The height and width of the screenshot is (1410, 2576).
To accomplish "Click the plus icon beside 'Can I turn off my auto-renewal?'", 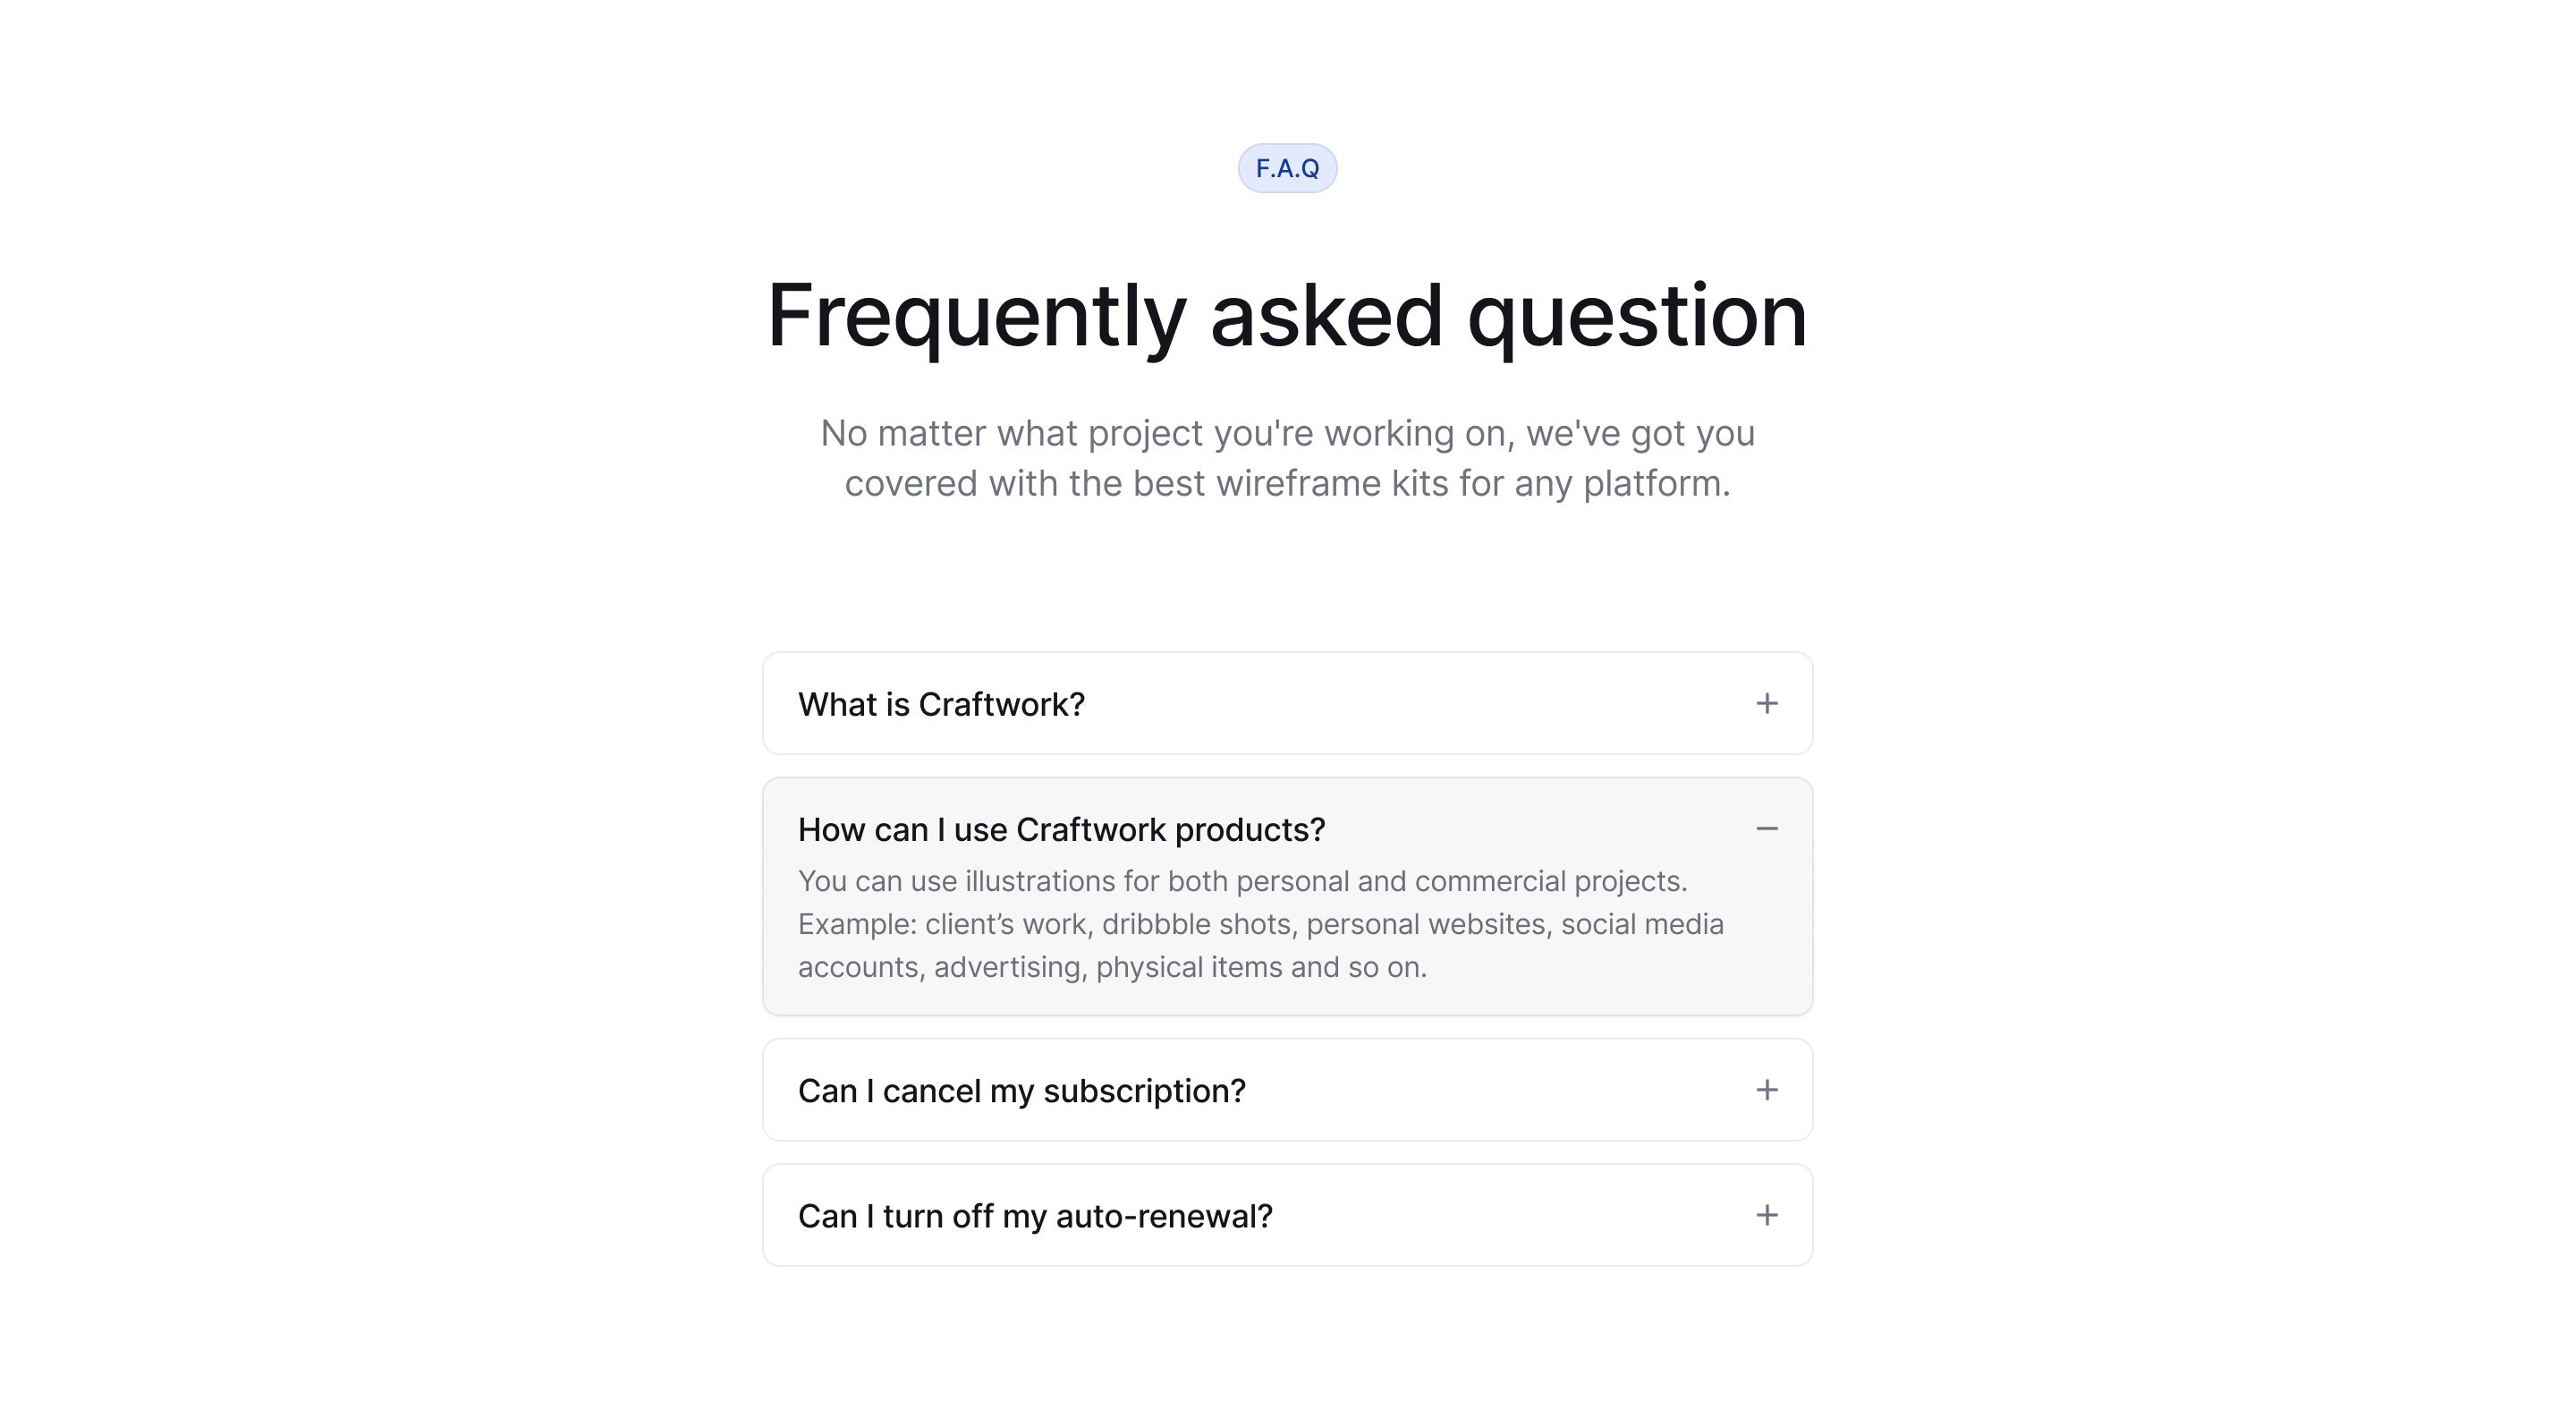I will click(x=1768, y=1215).
